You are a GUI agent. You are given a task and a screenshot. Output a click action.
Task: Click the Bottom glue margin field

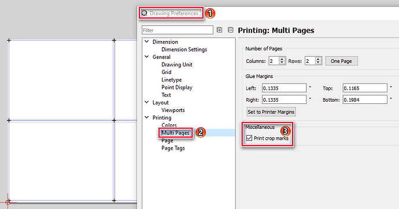point(365,99)
